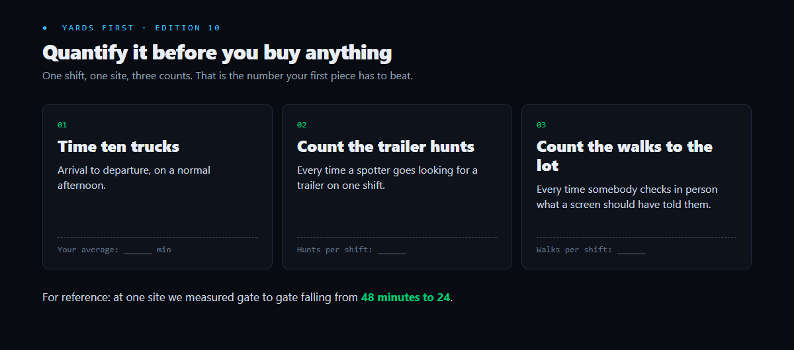Image resolution: width=794 pixels, height=350 pixels.
Task: Click the checks in person description text
Action: (x=627, y=197)
